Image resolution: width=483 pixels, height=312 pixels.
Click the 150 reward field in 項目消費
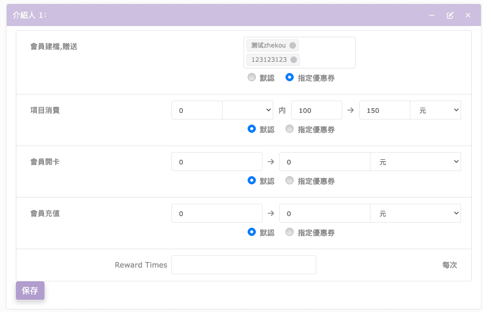coord(384,110)
